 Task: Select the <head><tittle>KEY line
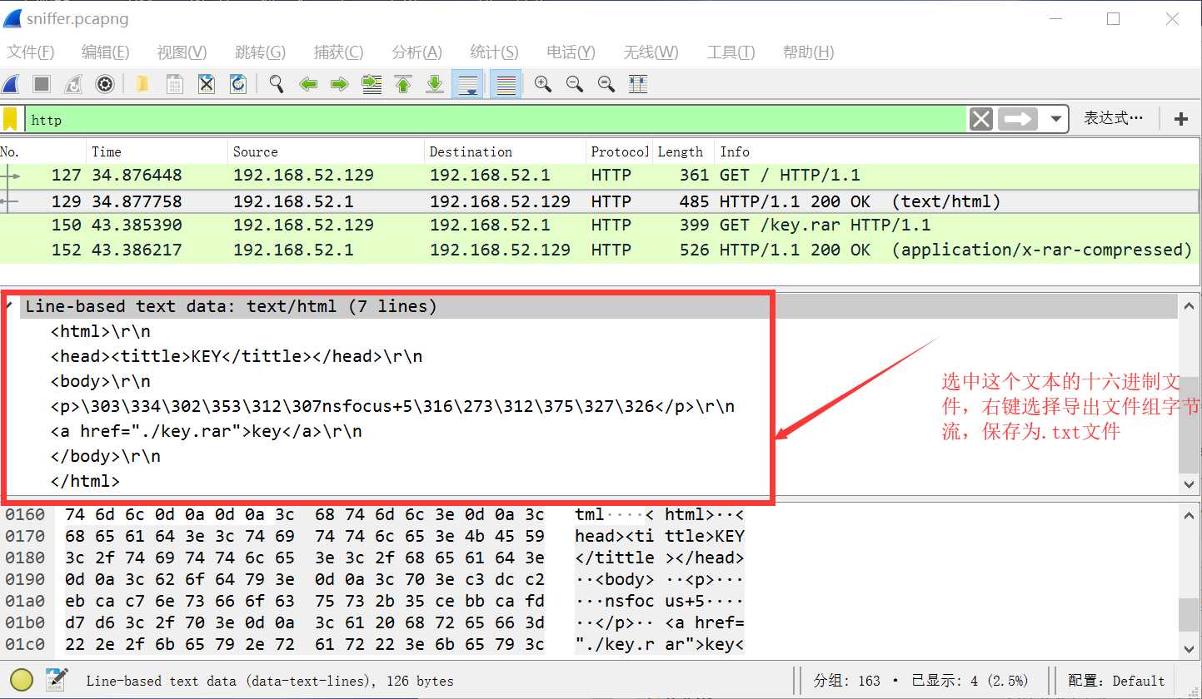tap(237, 356)
